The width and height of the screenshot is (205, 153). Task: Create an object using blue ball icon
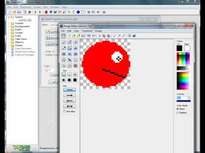coord(78,12)
